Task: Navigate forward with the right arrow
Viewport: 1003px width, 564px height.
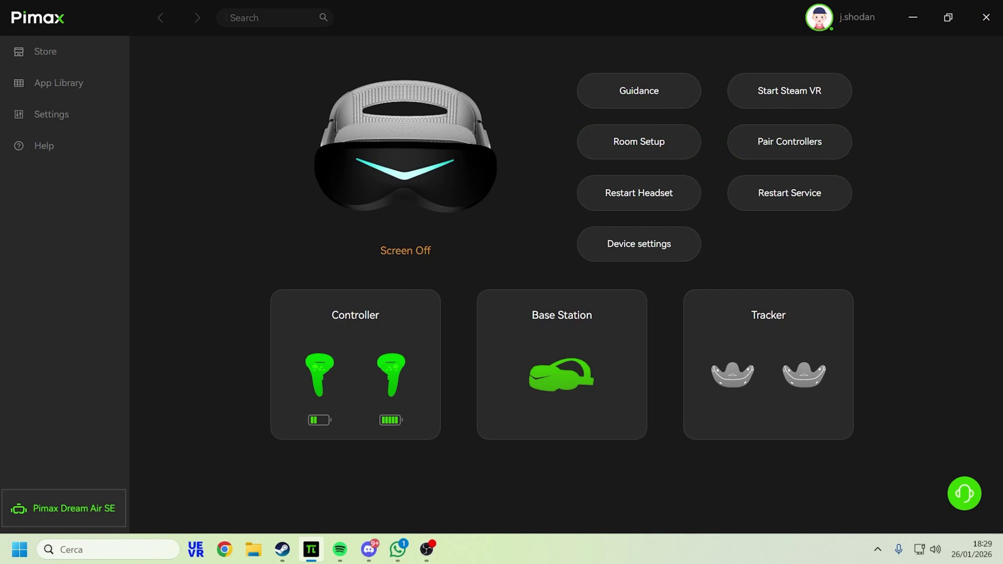Action: [197, 18]
